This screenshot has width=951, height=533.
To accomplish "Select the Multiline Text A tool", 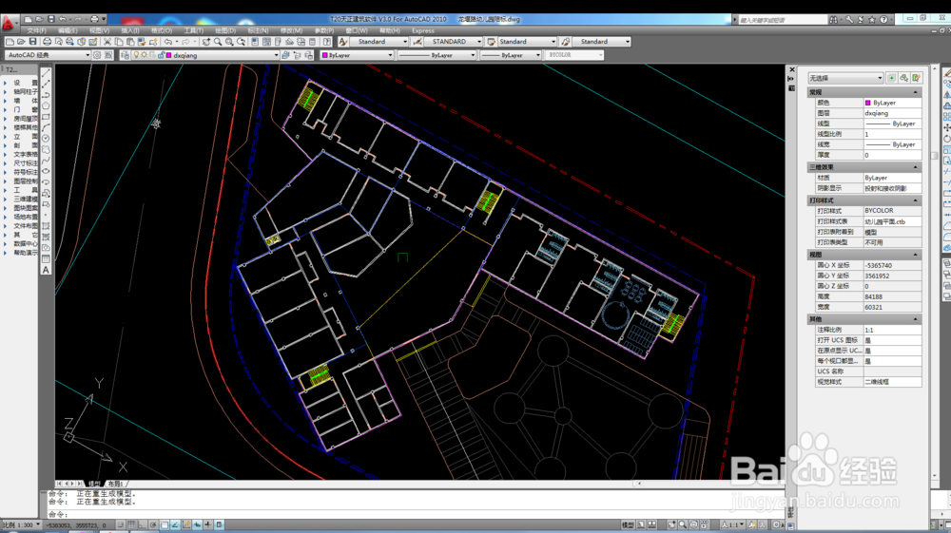I will click(46, 270).
